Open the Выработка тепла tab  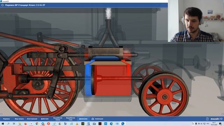58,119
